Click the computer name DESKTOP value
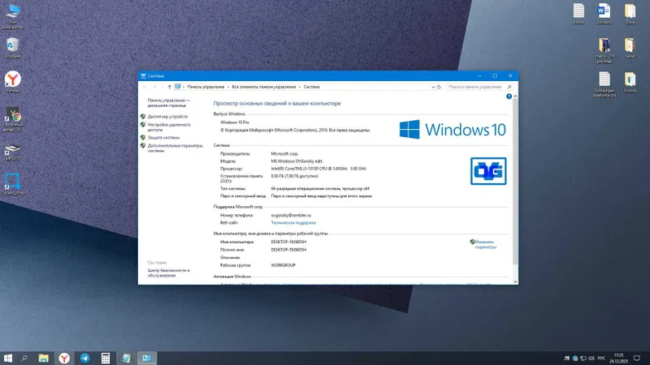 coord(288,242)
